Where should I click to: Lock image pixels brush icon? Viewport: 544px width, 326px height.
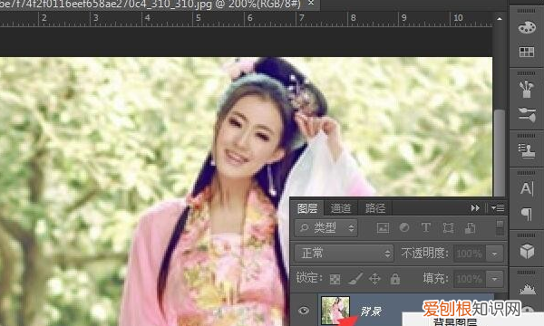355,278
